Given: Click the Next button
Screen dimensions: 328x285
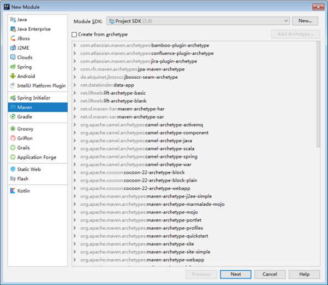Looking at the screenshot, I should click(236, 274).
